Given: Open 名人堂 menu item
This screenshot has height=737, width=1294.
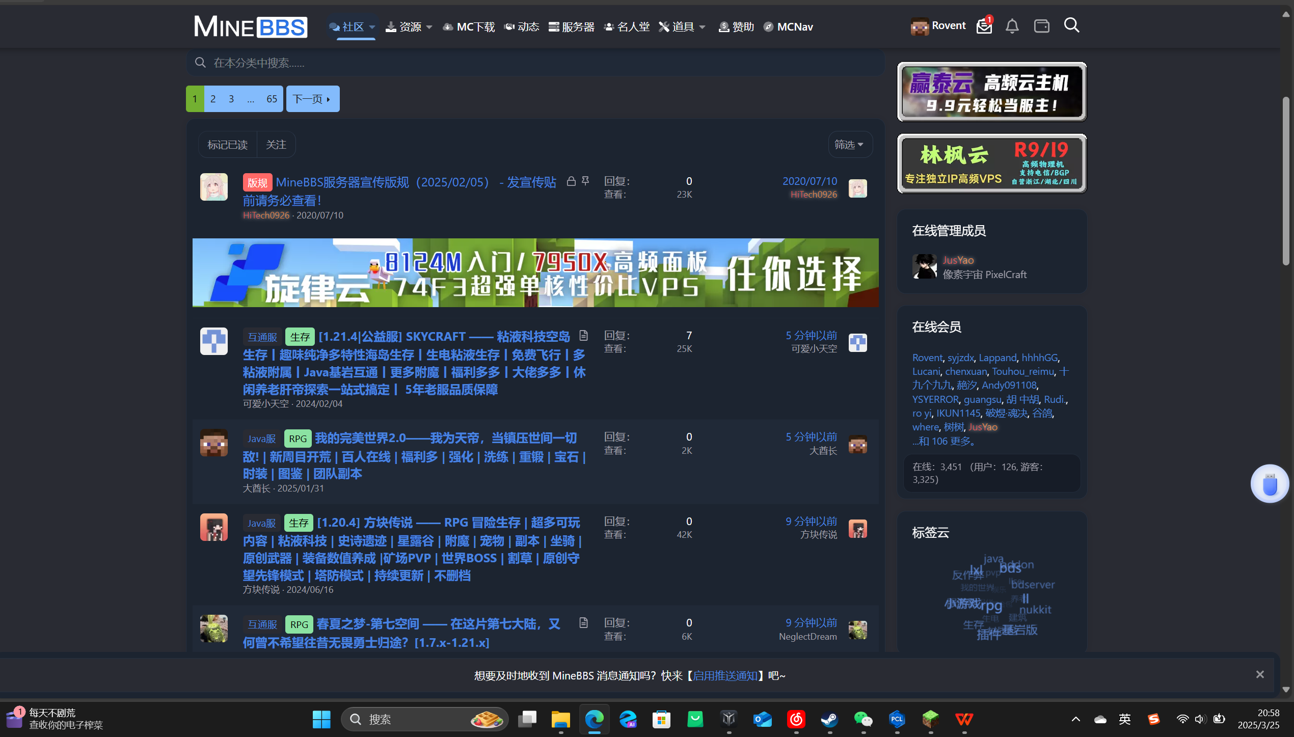Looking at the screenshot, I should coord(627,26).
